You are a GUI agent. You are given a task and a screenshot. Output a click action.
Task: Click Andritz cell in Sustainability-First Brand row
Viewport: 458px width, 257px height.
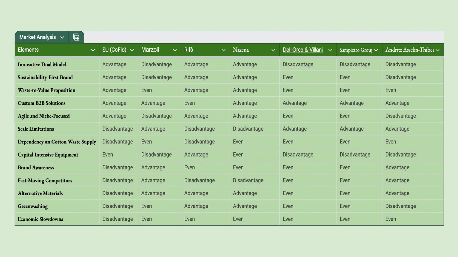point(413,77)
